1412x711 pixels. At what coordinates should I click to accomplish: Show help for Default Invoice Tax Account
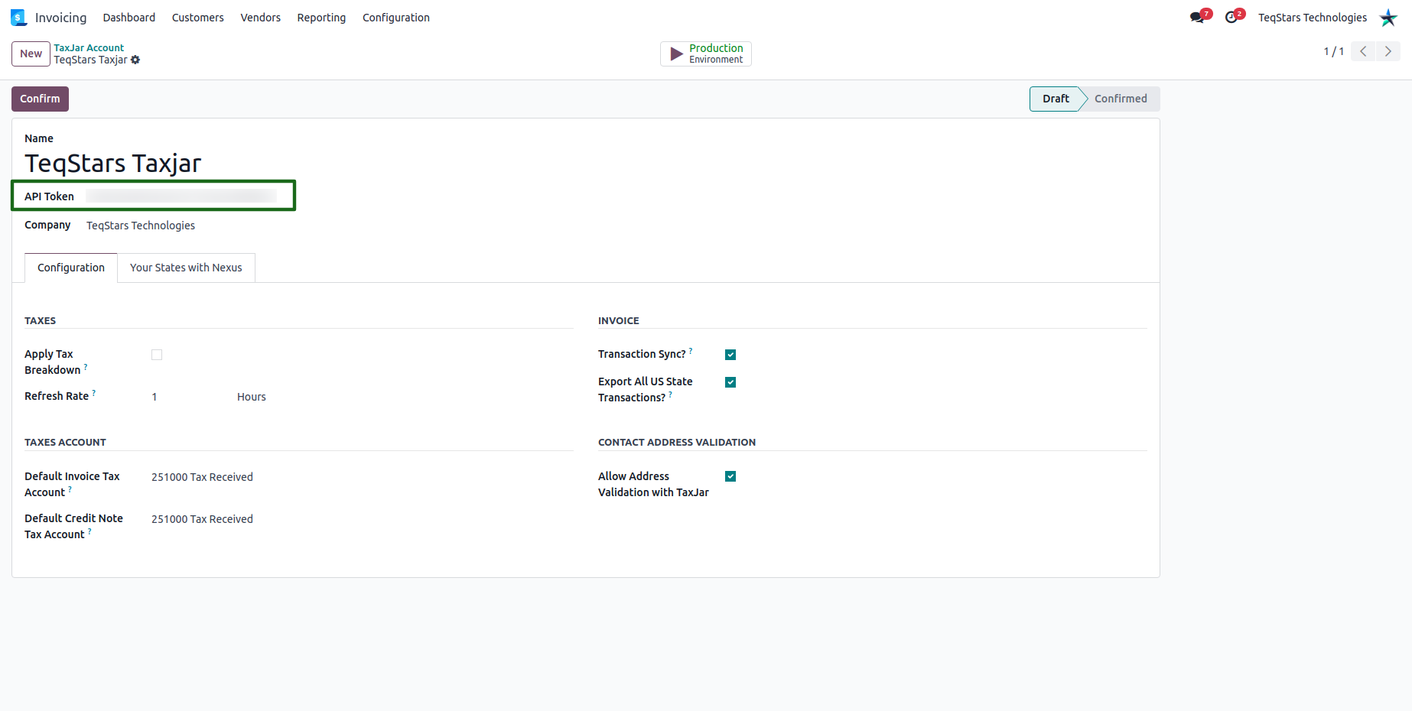tap(70, 489)
